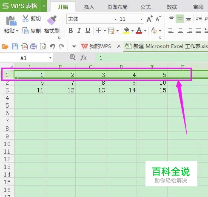Select all cells via corner triangle
This screenshot has width=208, height=197.
point(11,66)
